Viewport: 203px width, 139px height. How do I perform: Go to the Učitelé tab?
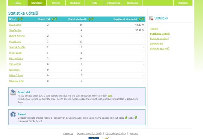pyautogui.click(x=56, y=3)
